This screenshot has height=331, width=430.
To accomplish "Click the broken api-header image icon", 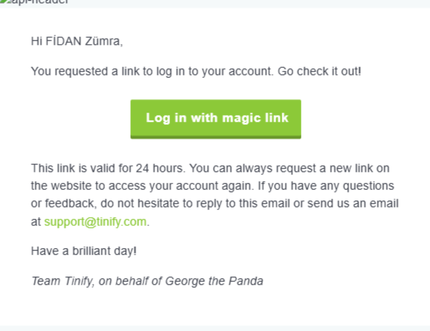I will pos(4,2).
